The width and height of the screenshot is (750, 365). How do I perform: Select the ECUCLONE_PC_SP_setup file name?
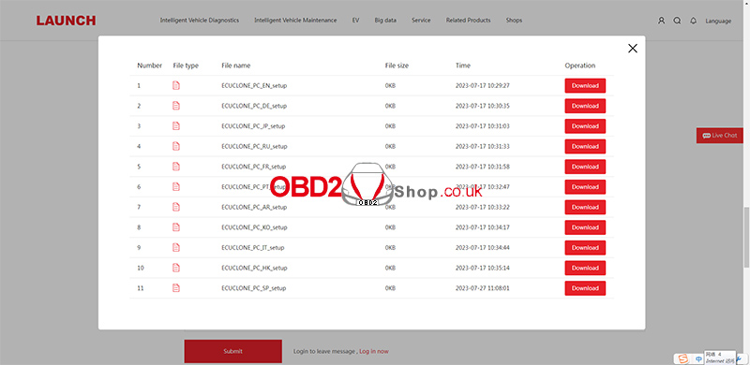253,288
